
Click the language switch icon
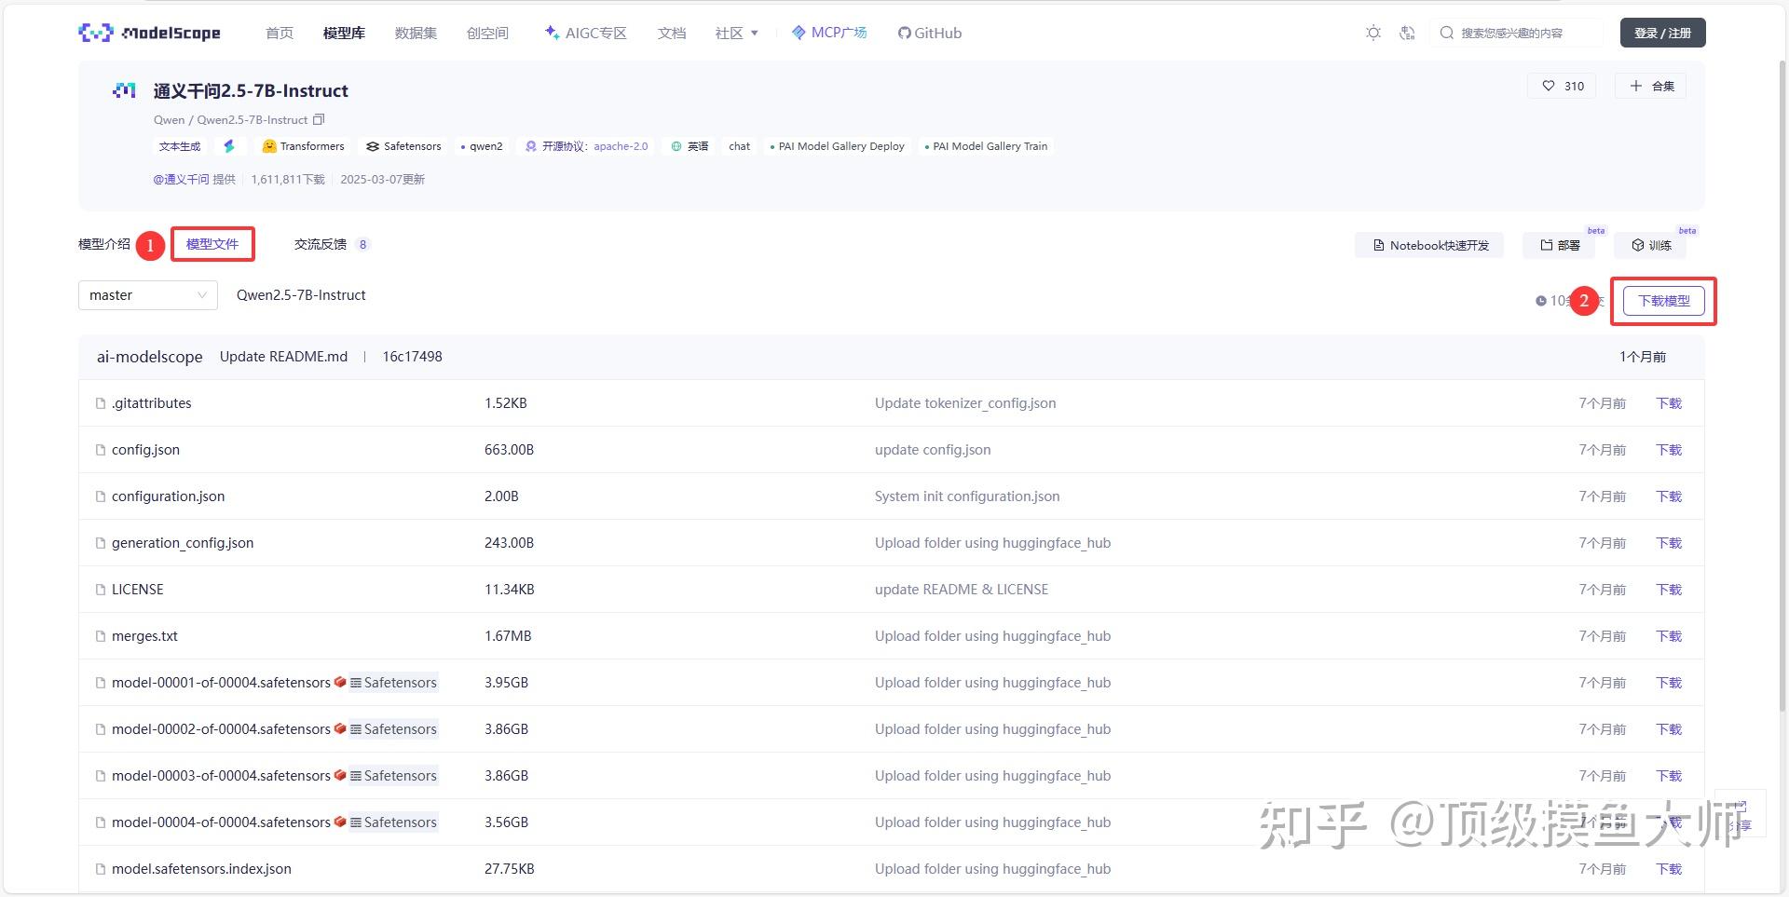(x=1407, y=33)
